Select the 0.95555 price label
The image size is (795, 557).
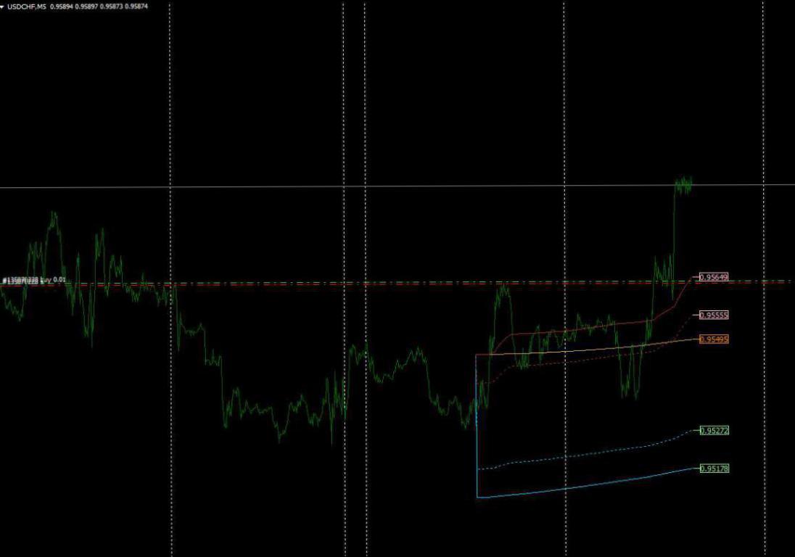click(713, 315)
